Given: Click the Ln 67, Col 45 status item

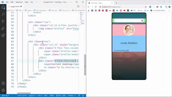Looking at the screenshot, I should coord(22,95).
